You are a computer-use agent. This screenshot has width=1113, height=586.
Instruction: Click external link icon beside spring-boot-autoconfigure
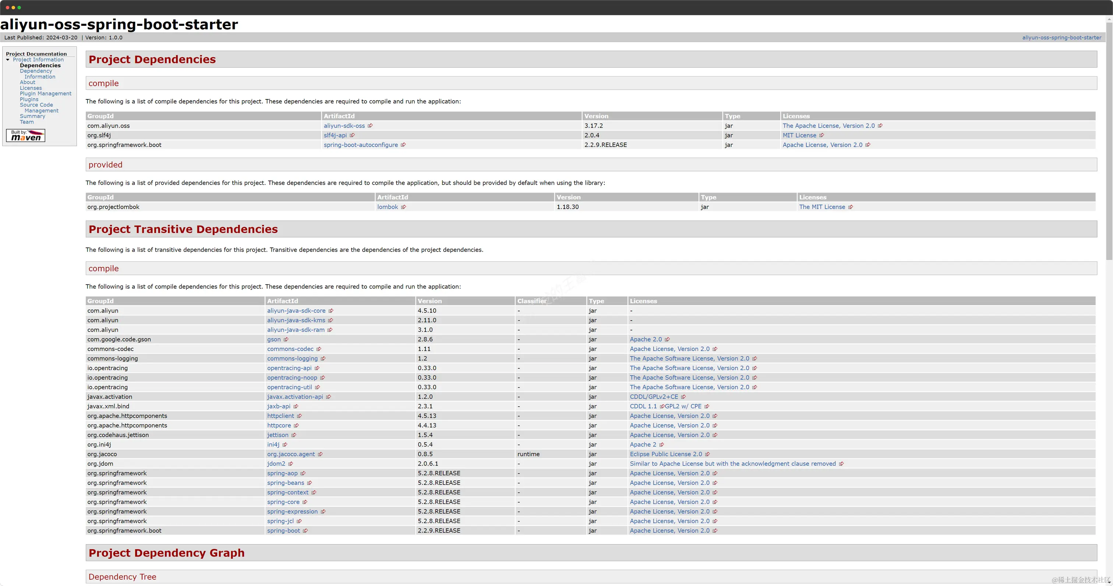[x=403, y=145]
